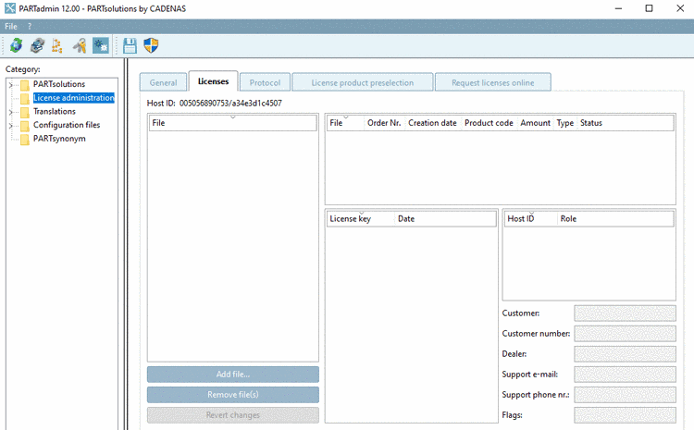Viewport: 694px width, 430px height.
Task: Click the Add file... button
Action: pos(233,375)
